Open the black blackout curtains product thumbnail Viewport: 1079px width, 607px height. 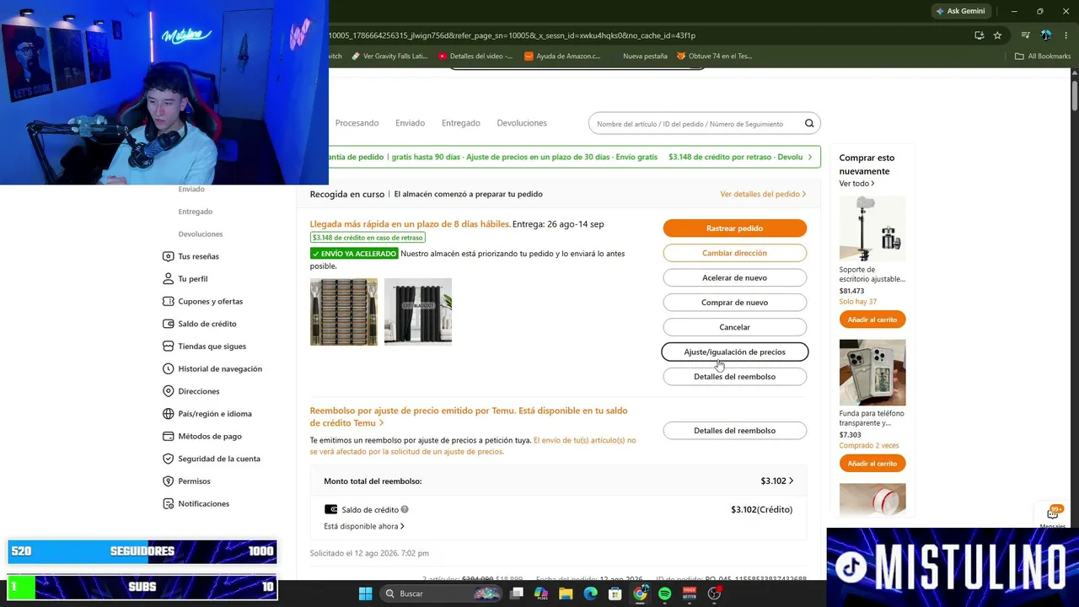pyautogui.click(x=418, y=312)
